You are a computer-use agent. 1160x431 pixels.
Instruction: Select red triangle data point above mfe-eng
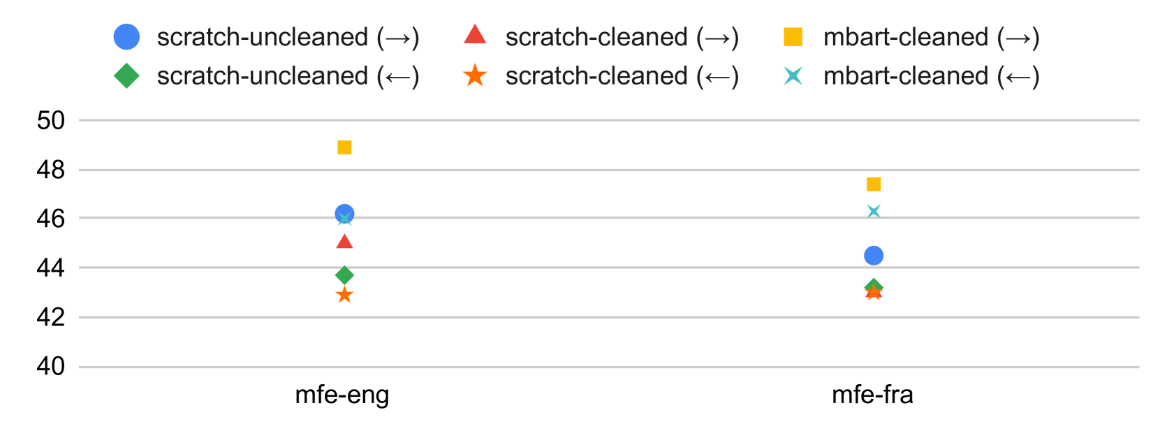(344, 242)
